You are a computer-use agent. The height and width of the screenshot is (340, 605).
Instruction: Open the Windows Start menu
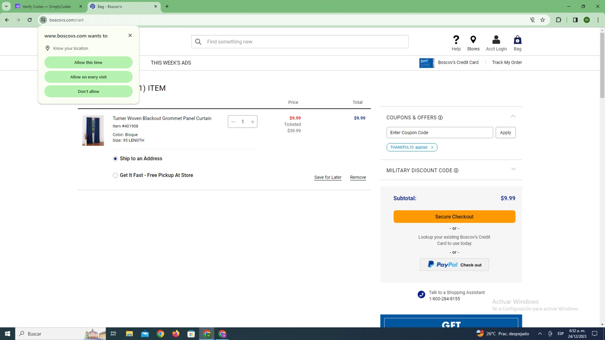7,334
